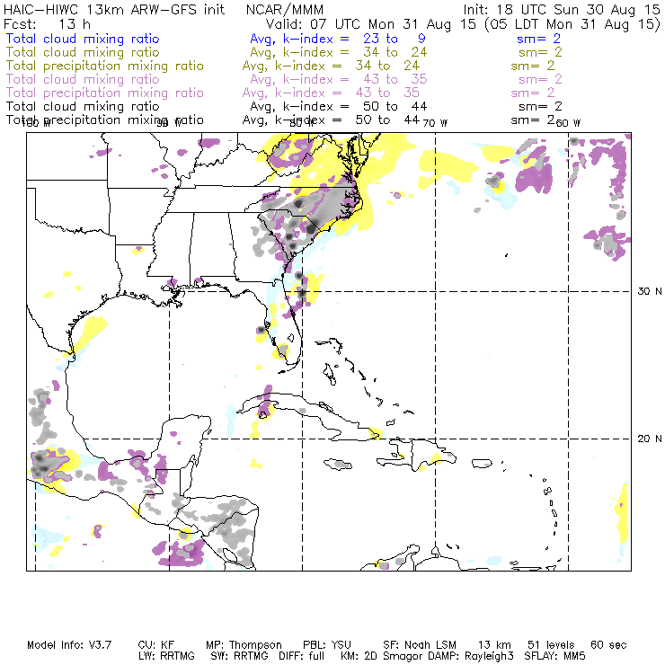This screenshot has width=665, height=665.
Task: Select the "(05 LDT Mon 31 Aug 15)" local time text
Action: (572, 23)
